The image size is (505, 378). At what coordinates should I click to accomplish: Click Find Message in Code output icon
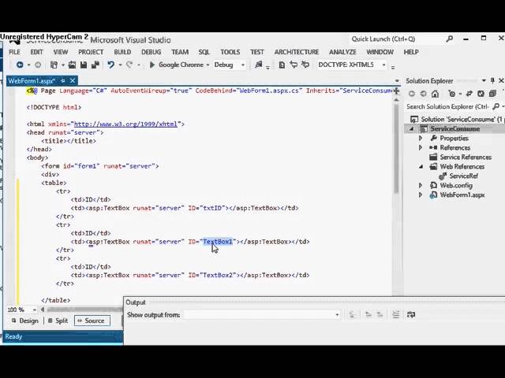click(x=353, y=315)
